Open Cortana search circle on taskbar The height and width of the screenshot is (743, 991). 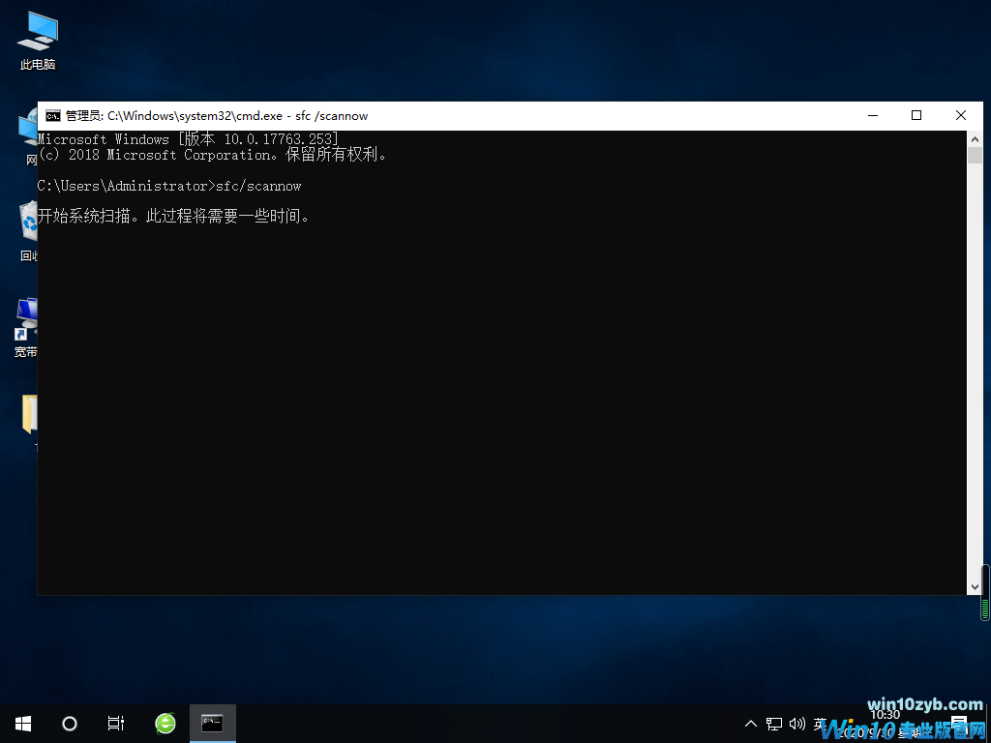coord(70,723)
